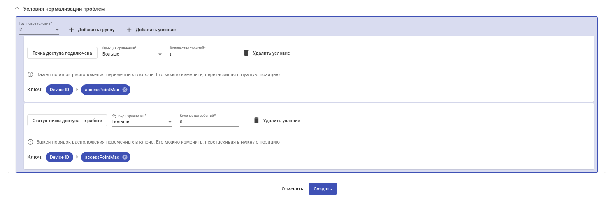Click the second condition's 'Количество событий' field
Viewport: 613px width, 197px height.
tap(209, 122)
